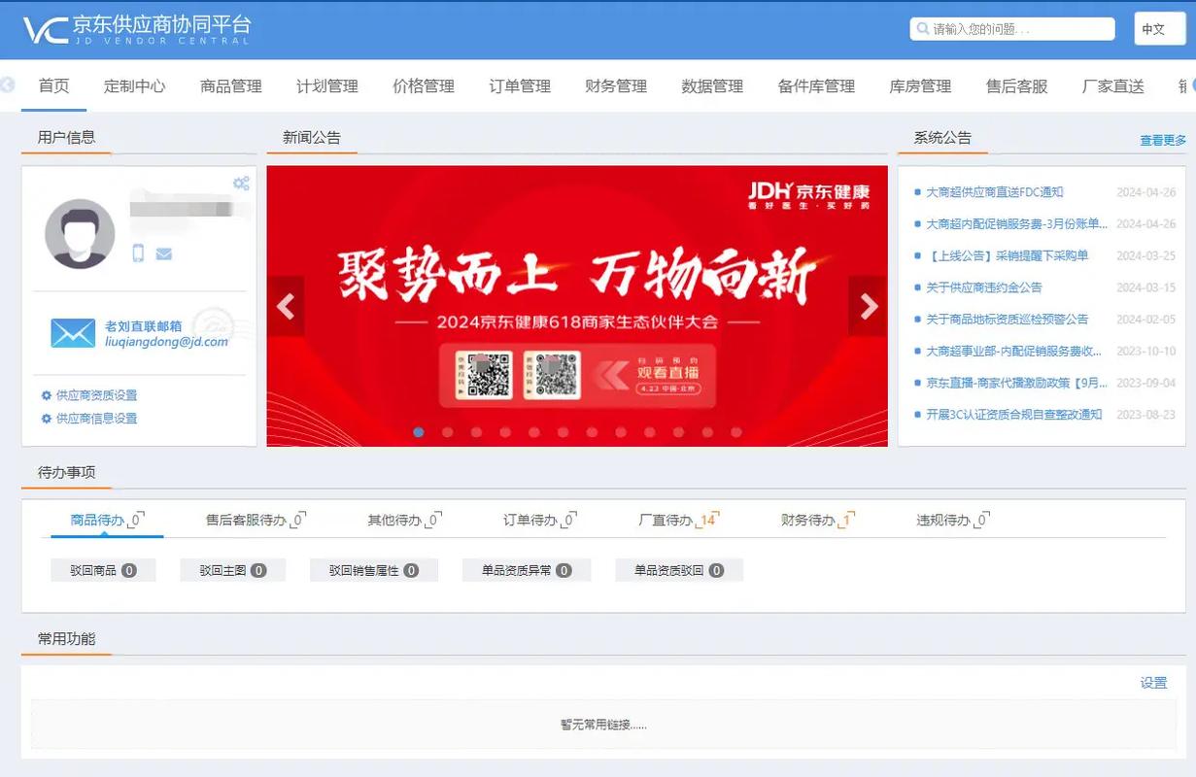Open announcement 大商超供应商直送FDC通知
The width and height of the screenshot is (1196, 777).
click(995, 192)
